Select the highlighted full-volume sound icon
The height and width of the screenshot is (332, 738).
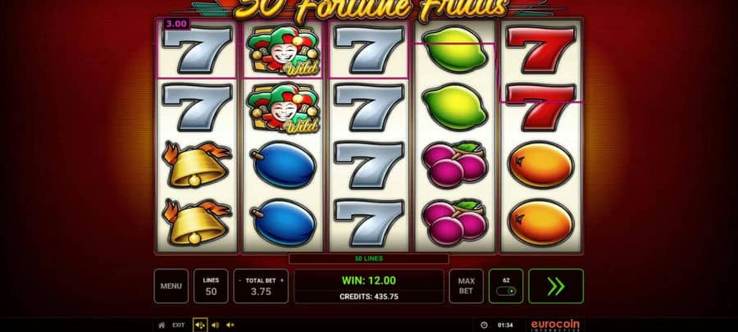tap(200, 325)
